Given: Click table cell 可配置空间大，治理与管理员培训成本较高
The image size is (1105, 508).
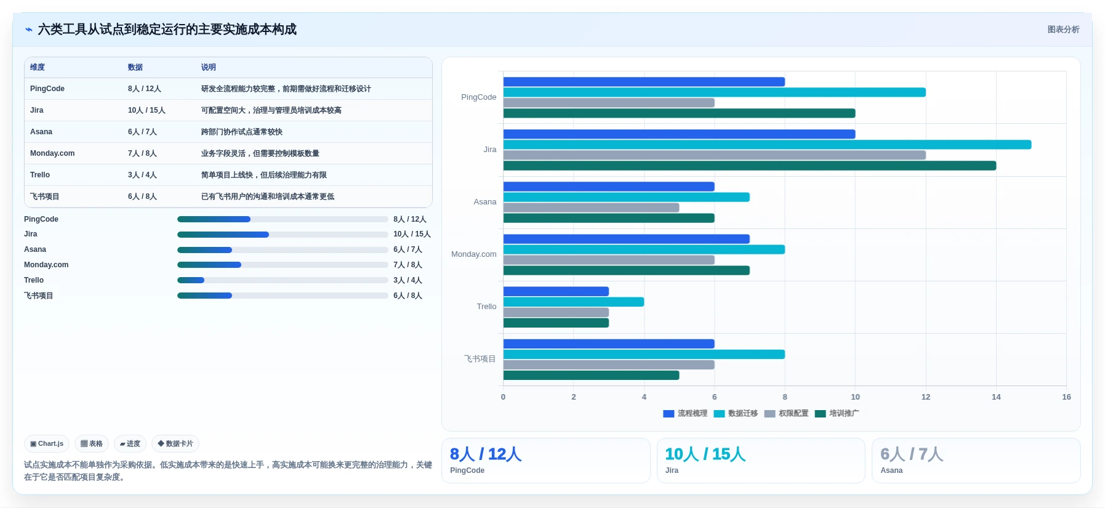Looking at the screenshot, I should coord(271,110).
